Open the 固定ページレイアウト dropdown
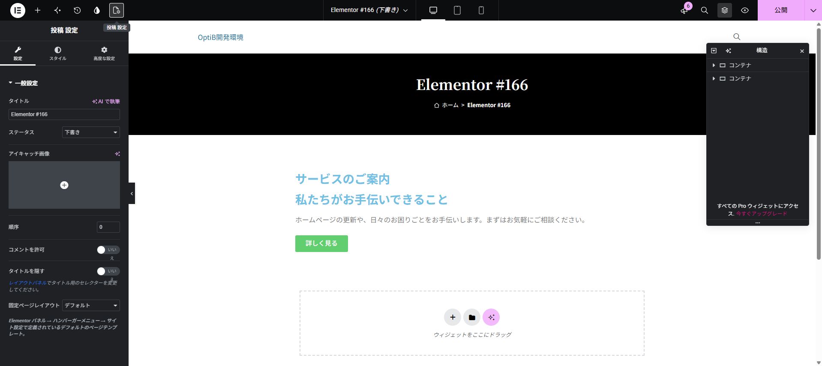Viewport: 822px width, 366px height. tap(91, 306)
